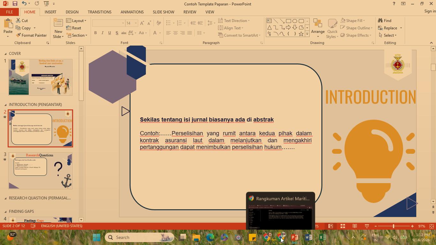Click the Italic formatting icon
The width and height of the screenshot is (436, 245).
click(102, 33)
